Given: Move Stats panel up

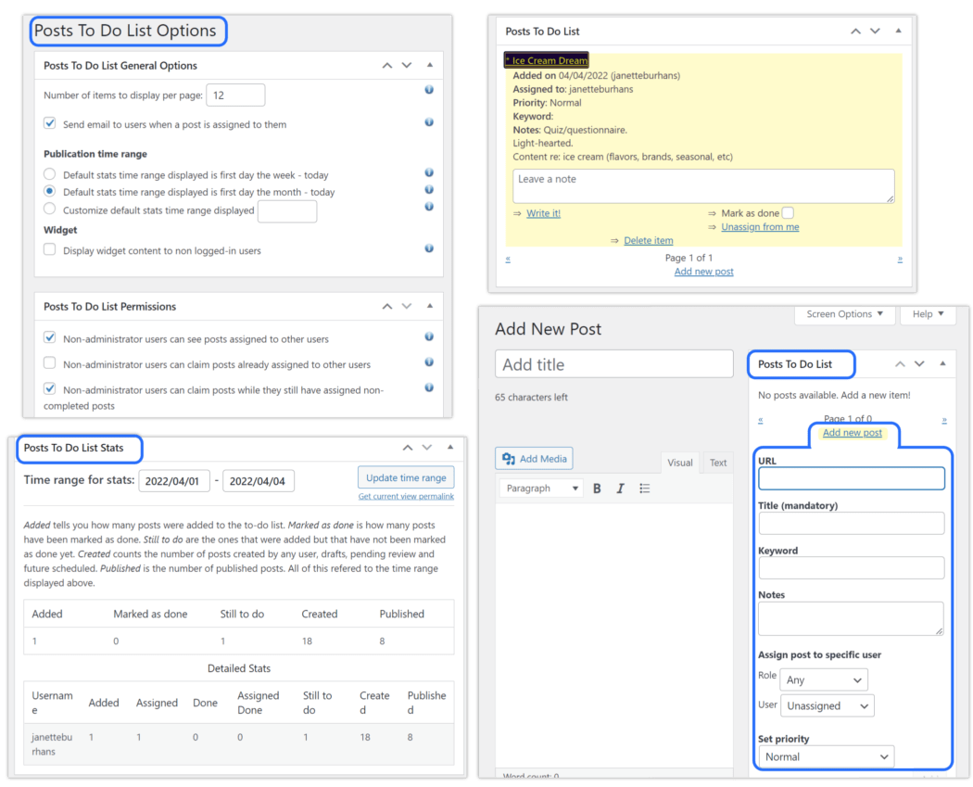Looking at the screenshot, I should [x=408, y=448].
